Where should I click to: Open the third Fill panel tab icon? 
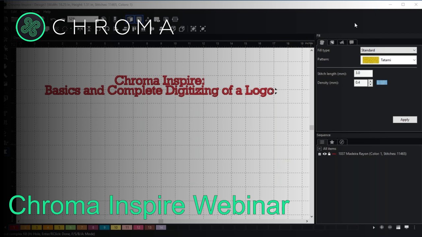tap(342, 42)
